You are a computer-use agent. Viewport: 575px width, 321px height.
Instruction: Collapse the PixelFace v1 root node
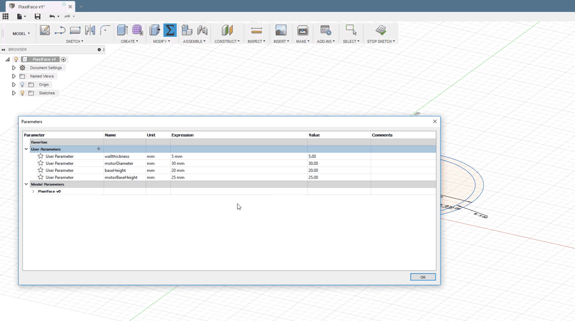[x=7, y=59]
